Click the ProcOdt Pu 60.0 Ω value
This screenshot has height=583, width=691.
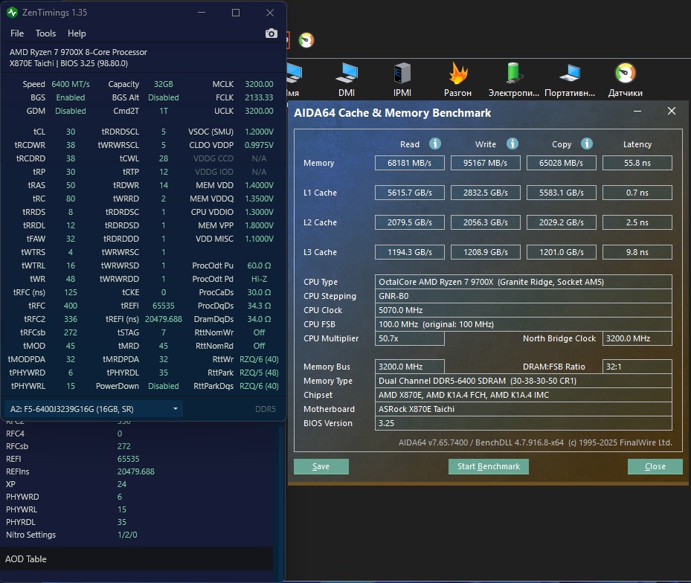click(259, 265)
